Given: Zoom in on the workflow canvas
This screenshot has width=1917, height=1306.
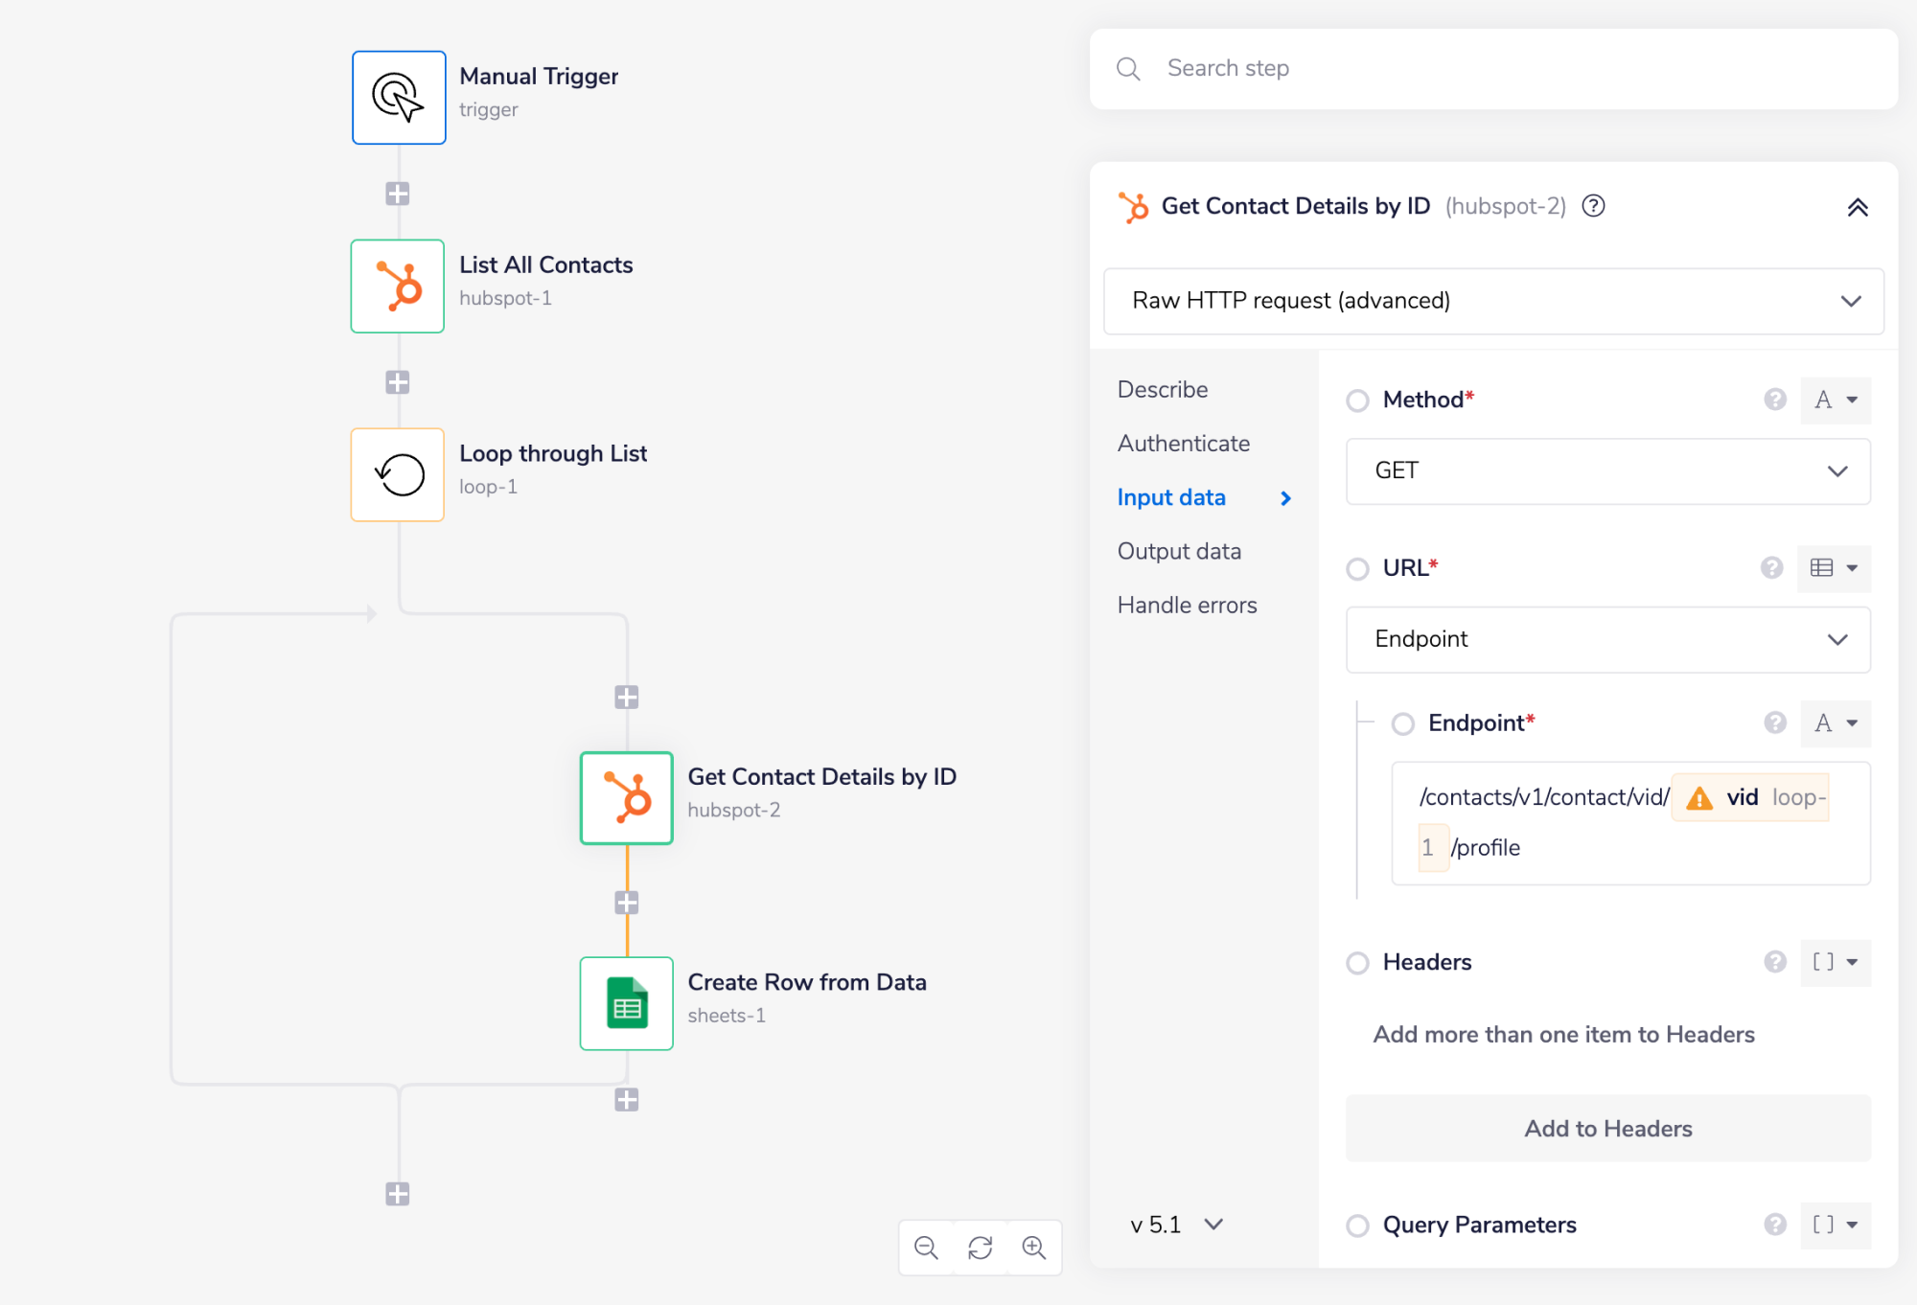Looking at the screenshot, I should pyautogui.click(x=1034, y=1248).
